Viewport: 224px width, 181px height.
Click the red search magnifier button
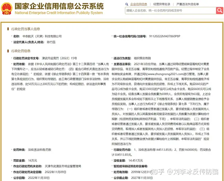(x=220, y=11)
